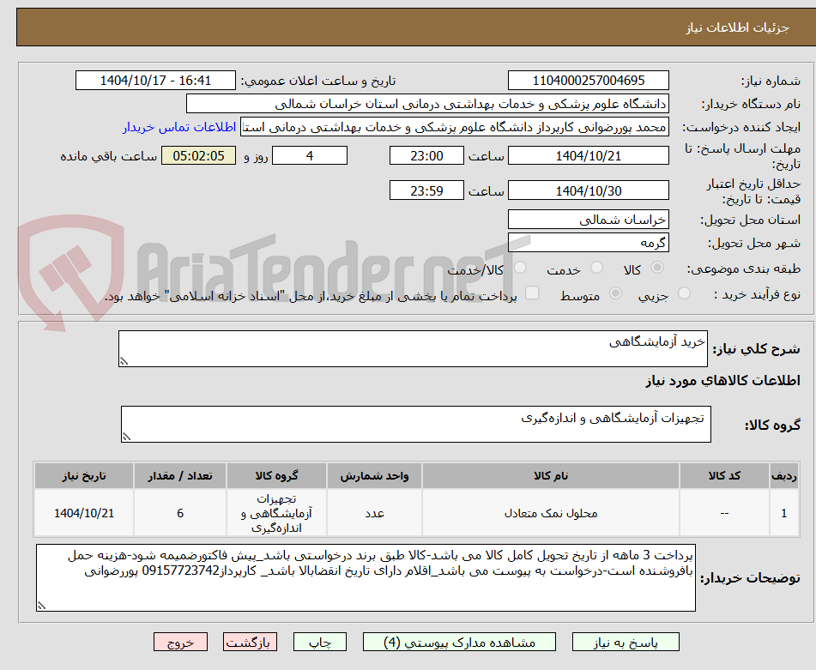
Task: Select the جزیی purchase type radio
Action: pos(685,293)
